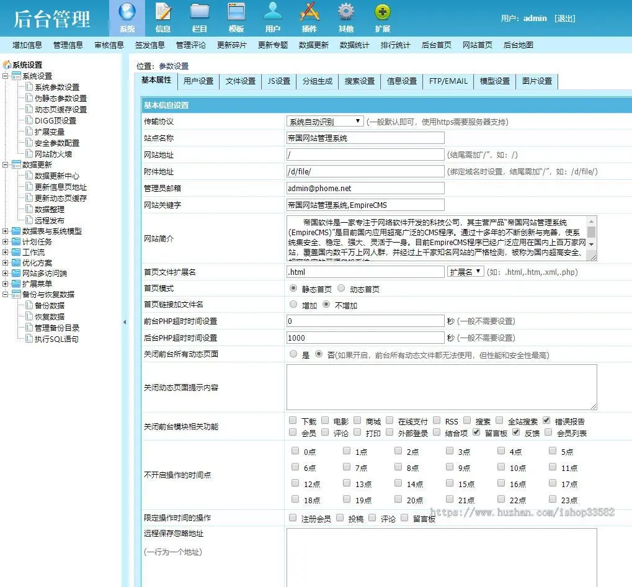Viewport: 632px width, 587px height.
Task: Click the page icon beside 伪静态参数设置
Action: tap(29, 97)
